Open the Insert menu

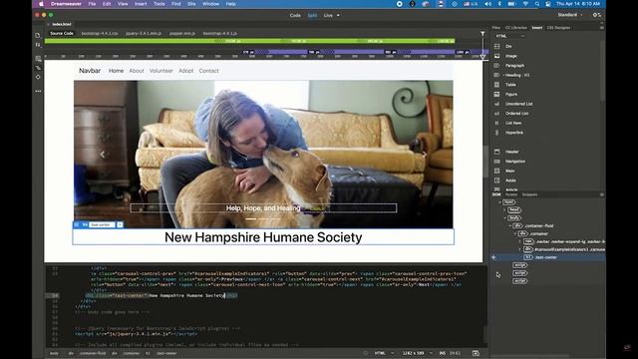(x=141, y=4)
